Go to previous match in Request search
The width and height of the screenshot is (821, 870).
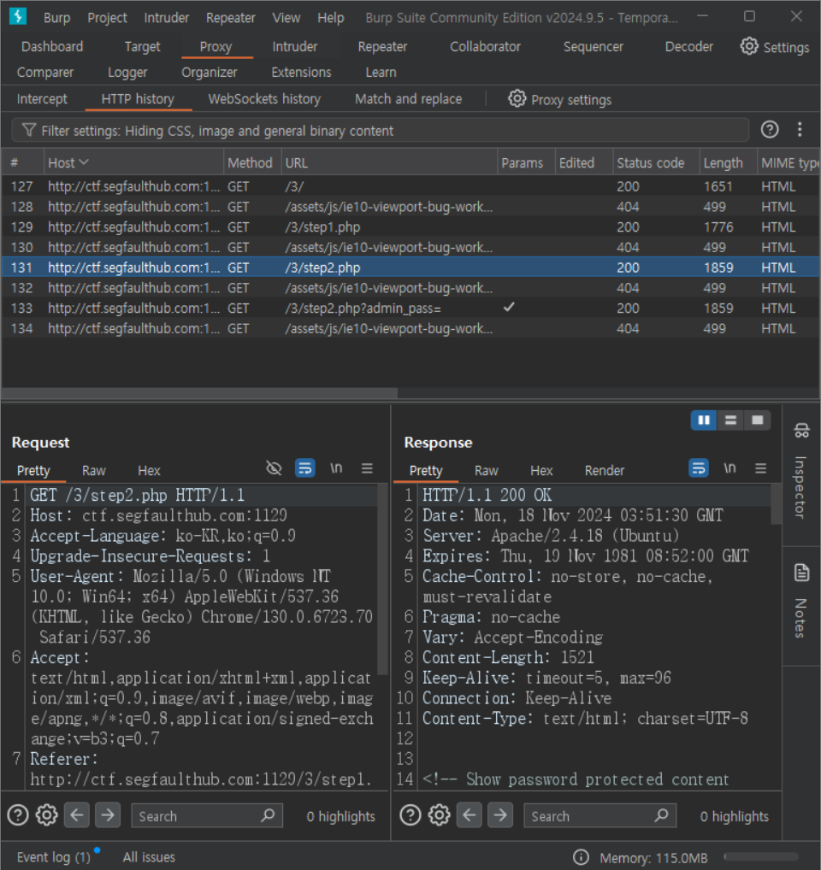coord(77,815)
